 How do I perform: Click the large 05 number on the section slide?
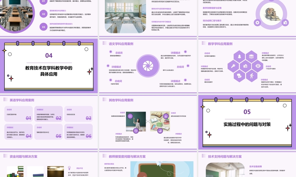pyautogui.click(x=247, y=112)
